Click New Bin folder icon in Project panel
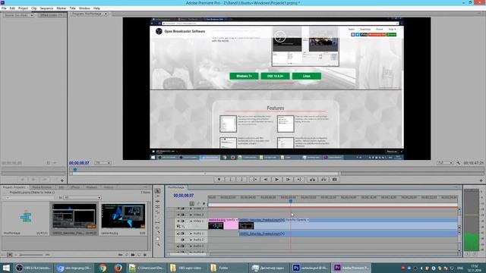The width and height of the screenshot is (486, 273). tap(133, 255)
